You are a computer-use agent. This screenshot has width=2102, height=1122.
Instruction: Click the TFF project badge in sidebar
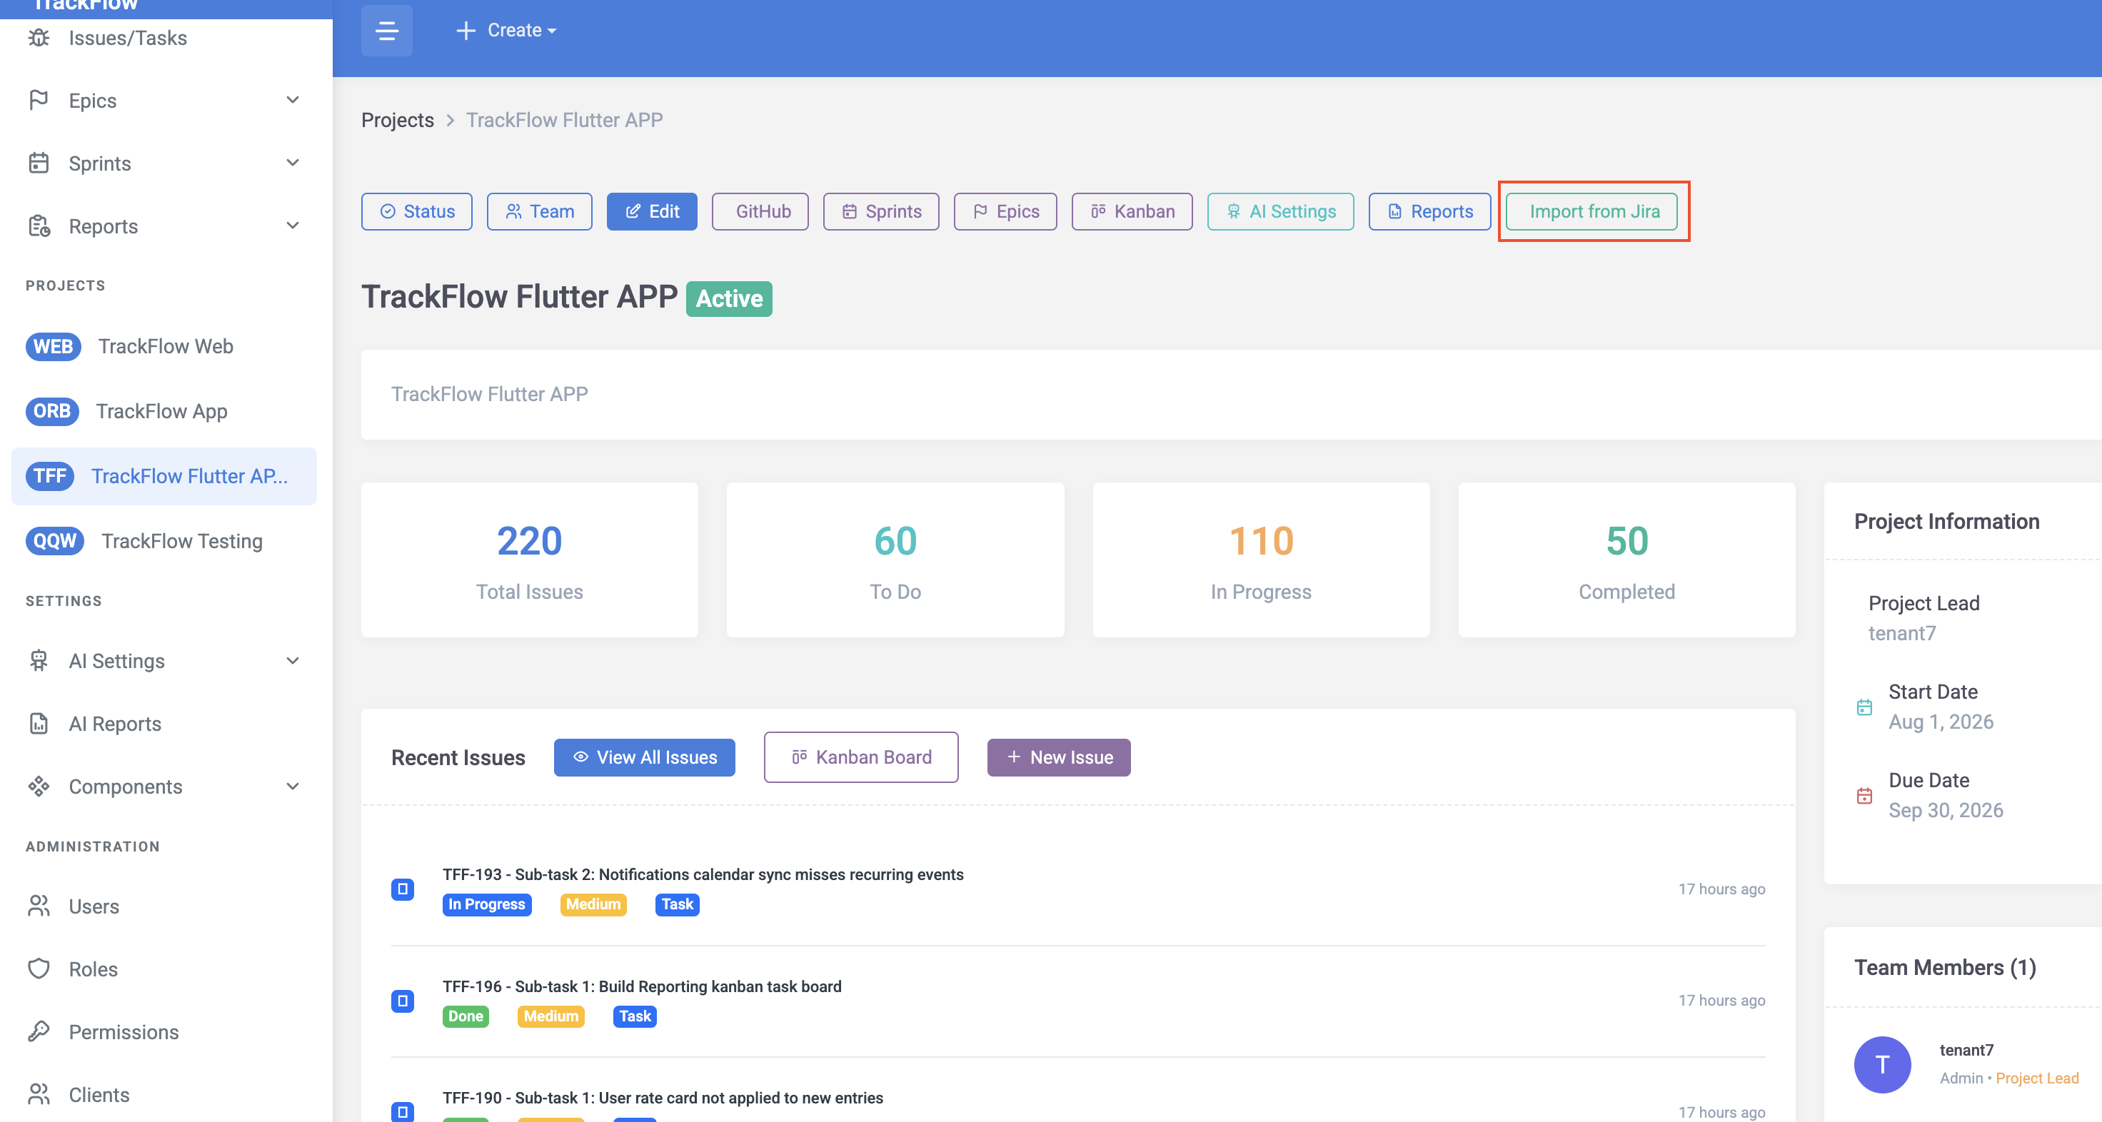coord(50,475)
